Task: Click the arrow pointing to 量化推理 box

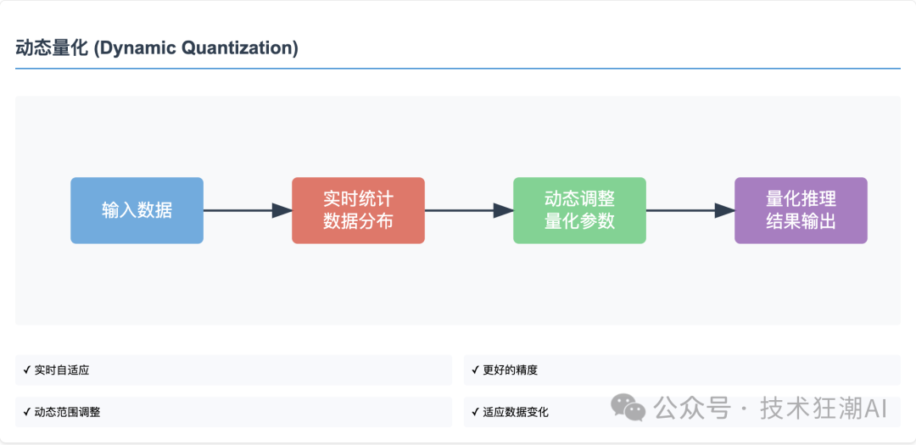Action: coord(690,210)
